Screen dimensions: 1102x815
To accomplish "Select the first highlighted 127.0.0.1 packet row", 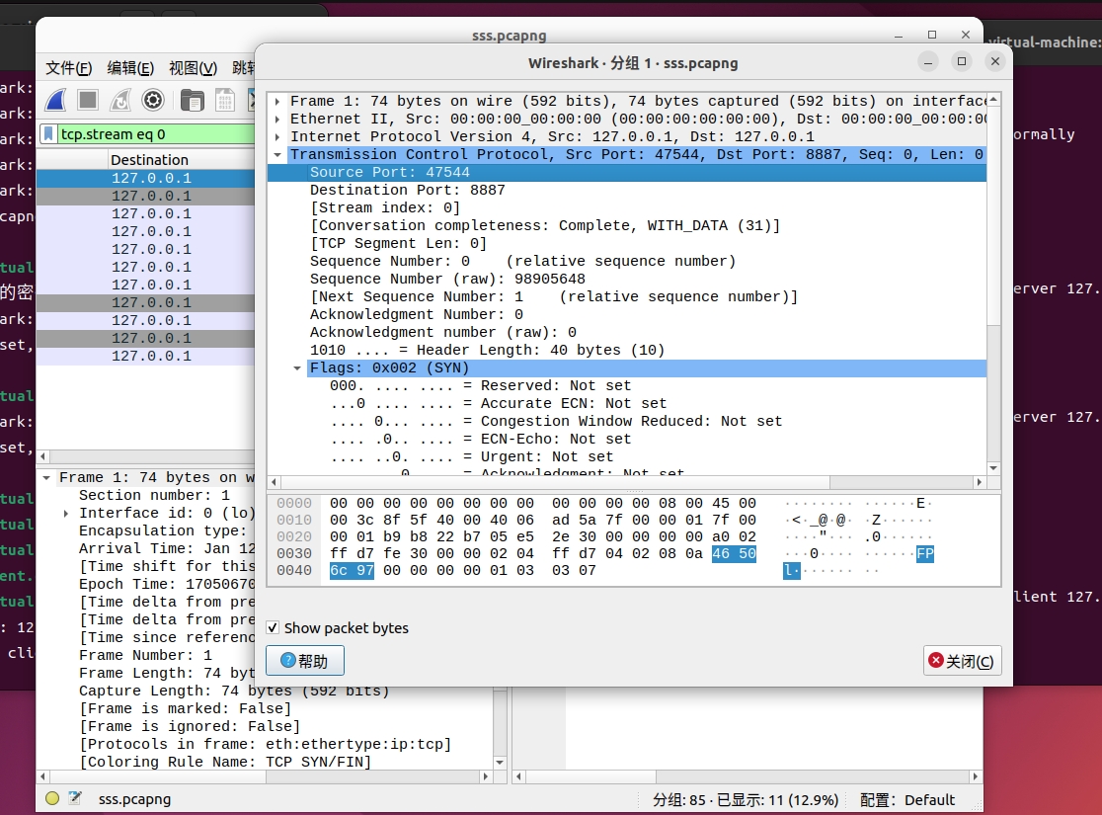I will (x=145, y=178).
